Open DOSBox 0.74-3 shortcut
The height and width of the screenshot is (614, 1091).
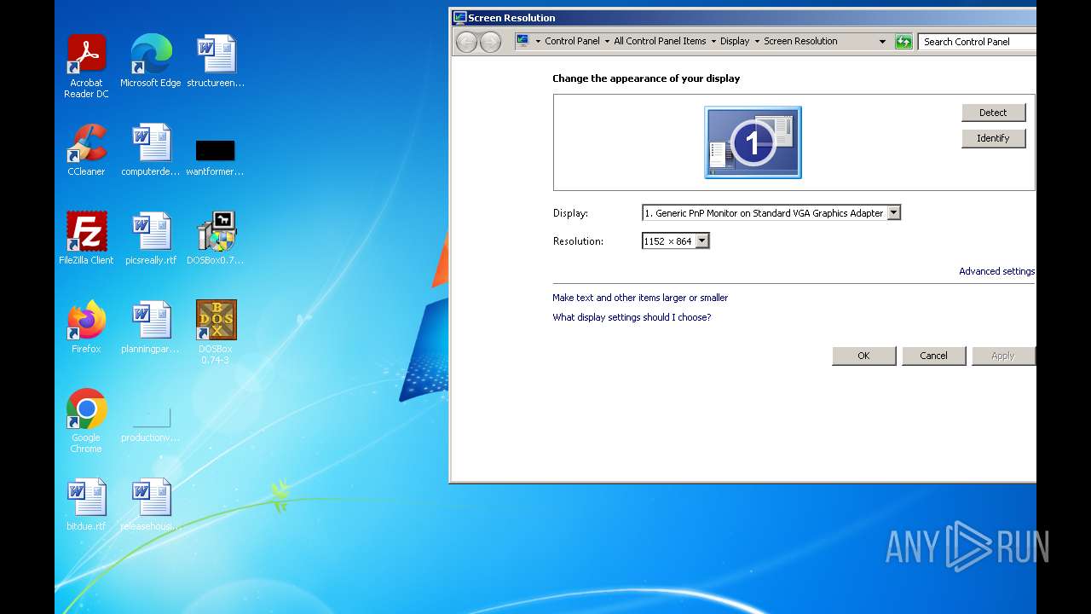[216, 332]
